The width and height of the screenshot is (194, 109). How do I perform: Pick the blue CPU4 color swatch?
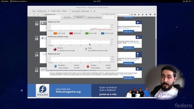pos(102,33)
